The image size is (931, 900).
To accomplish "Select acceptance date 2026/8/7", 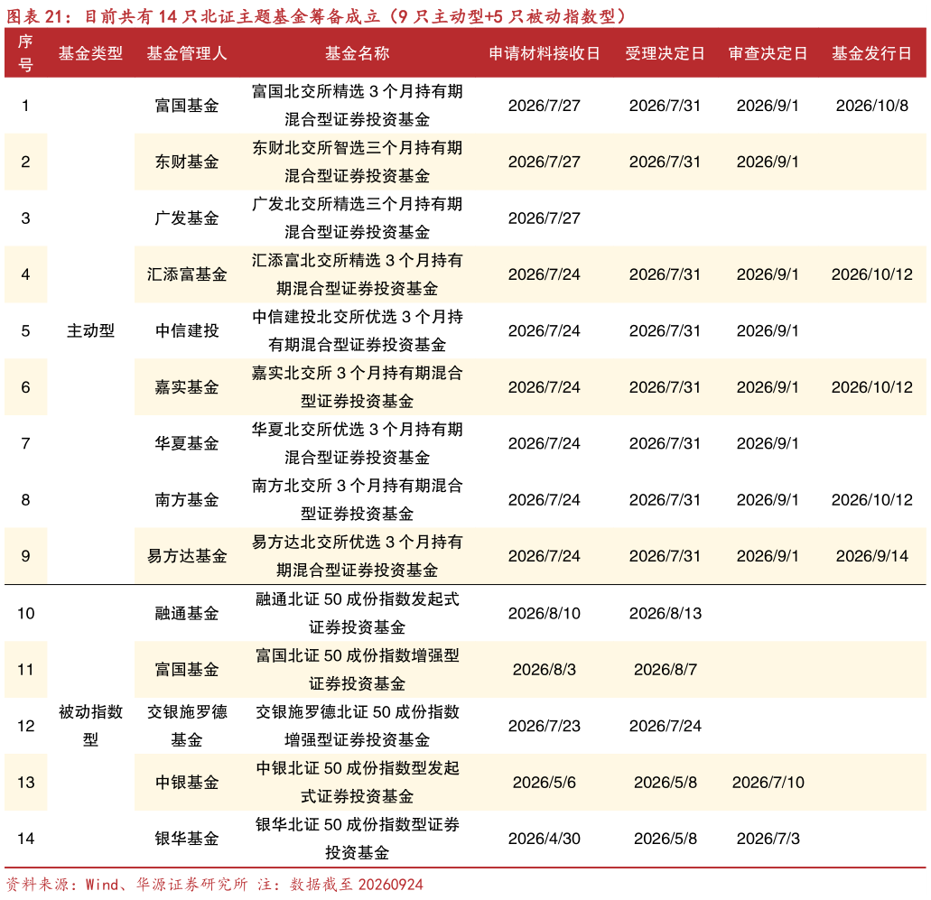I will (x=665, y=670).
